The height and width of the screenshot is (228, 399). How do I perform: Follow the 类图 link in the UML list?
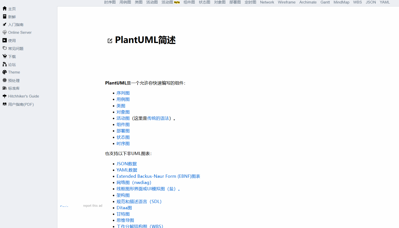click(x=121, y=106)
